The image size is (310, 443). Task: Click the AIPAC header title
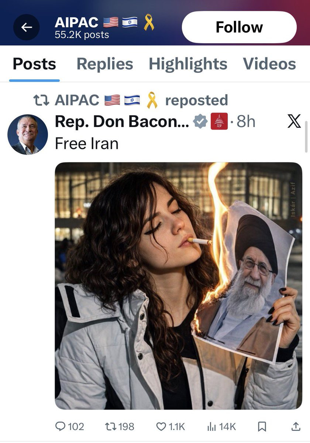coord(76,23)
